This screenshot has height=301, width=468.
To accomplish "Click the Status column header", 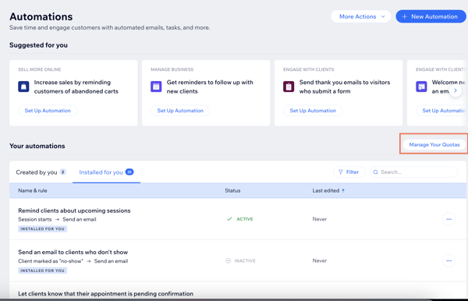I will (232, 190).
